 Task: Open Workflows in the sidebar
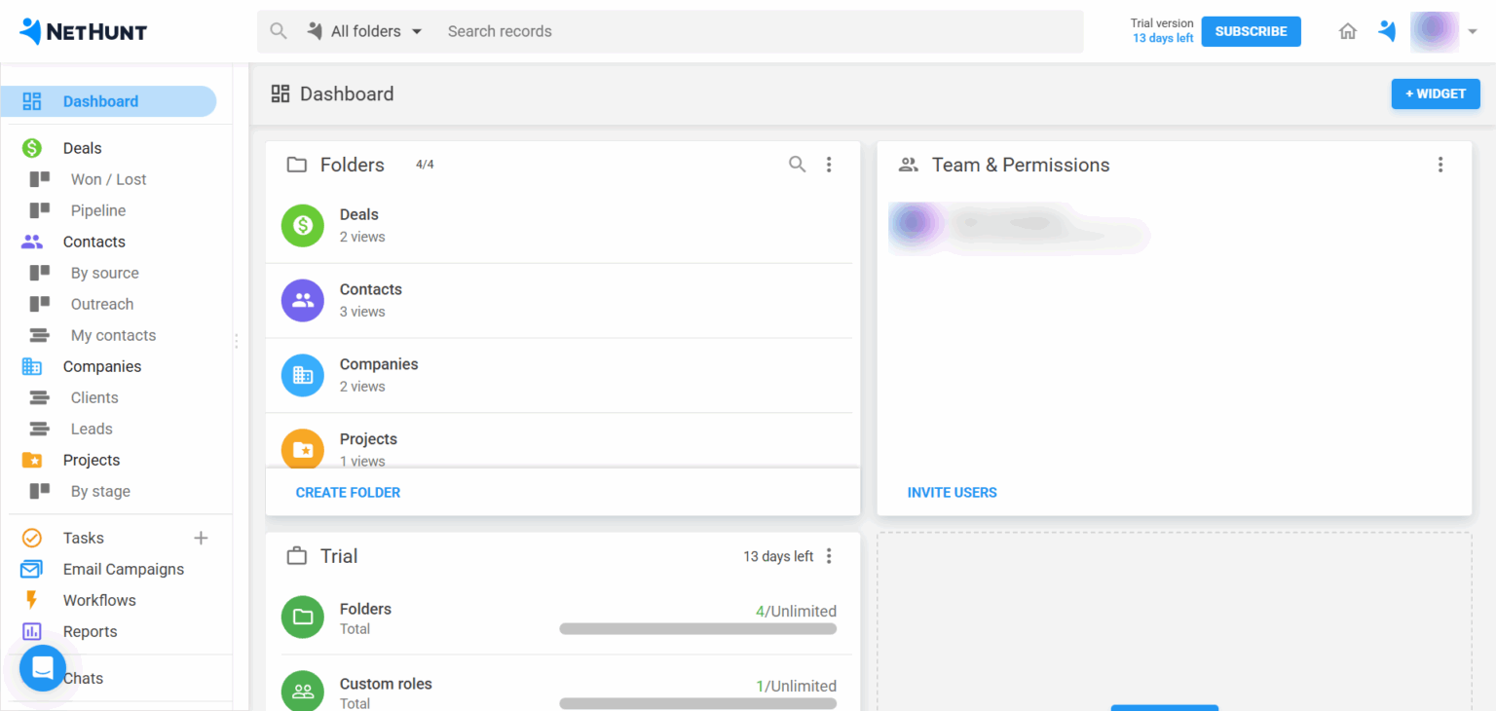[99, 600]
